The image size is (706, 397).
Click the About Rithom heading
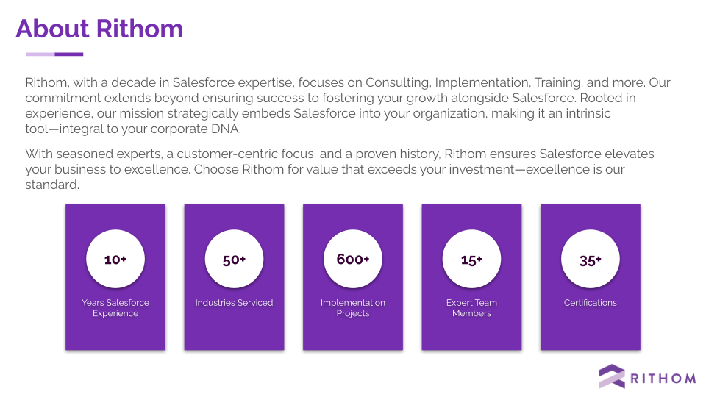99,29
